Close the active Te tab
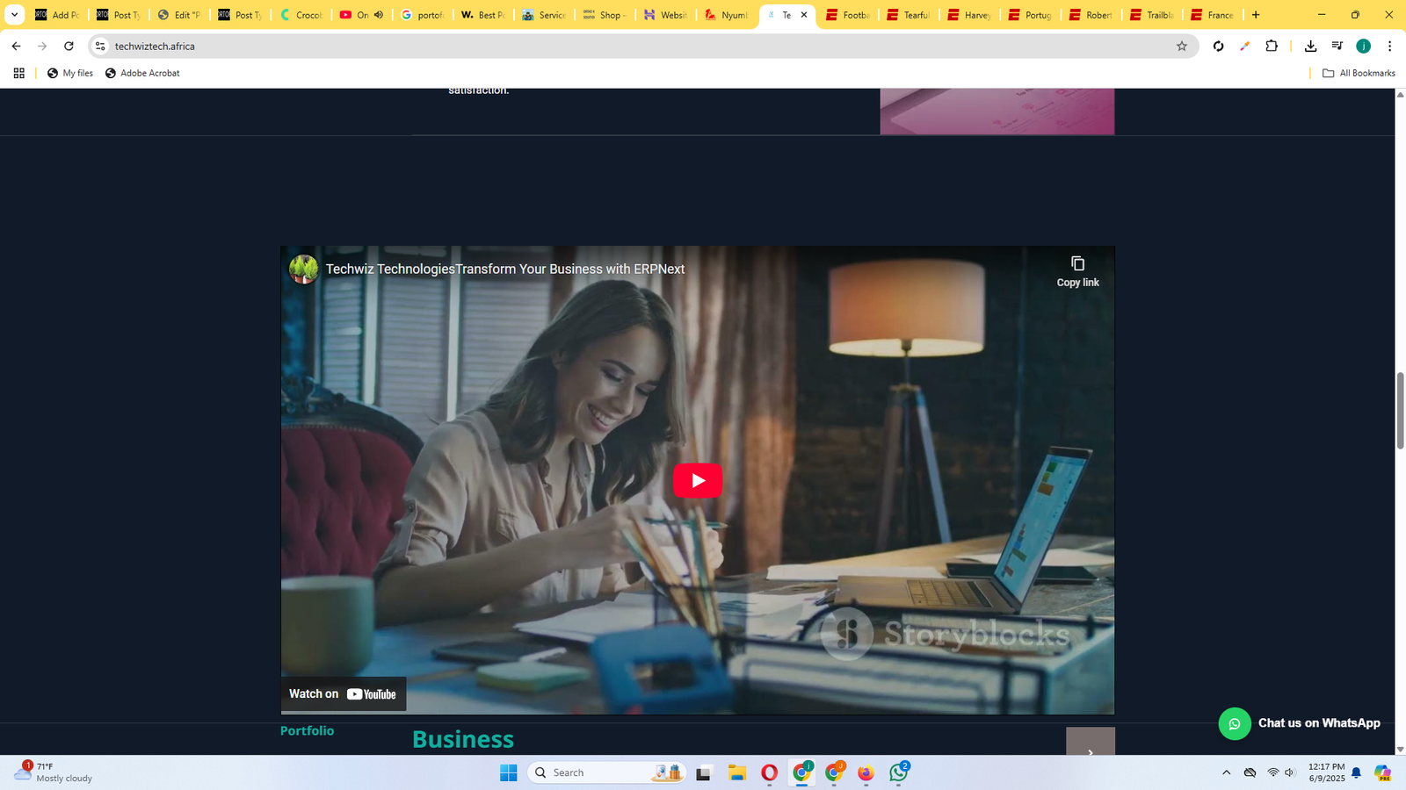 point(803,15)
